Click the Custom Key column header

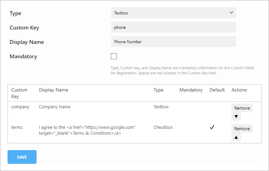pyautogui.click(x=19, y=93)
